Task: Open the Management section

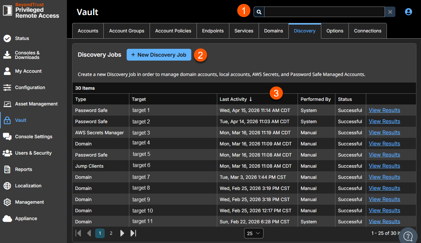Action: (29, 202)
